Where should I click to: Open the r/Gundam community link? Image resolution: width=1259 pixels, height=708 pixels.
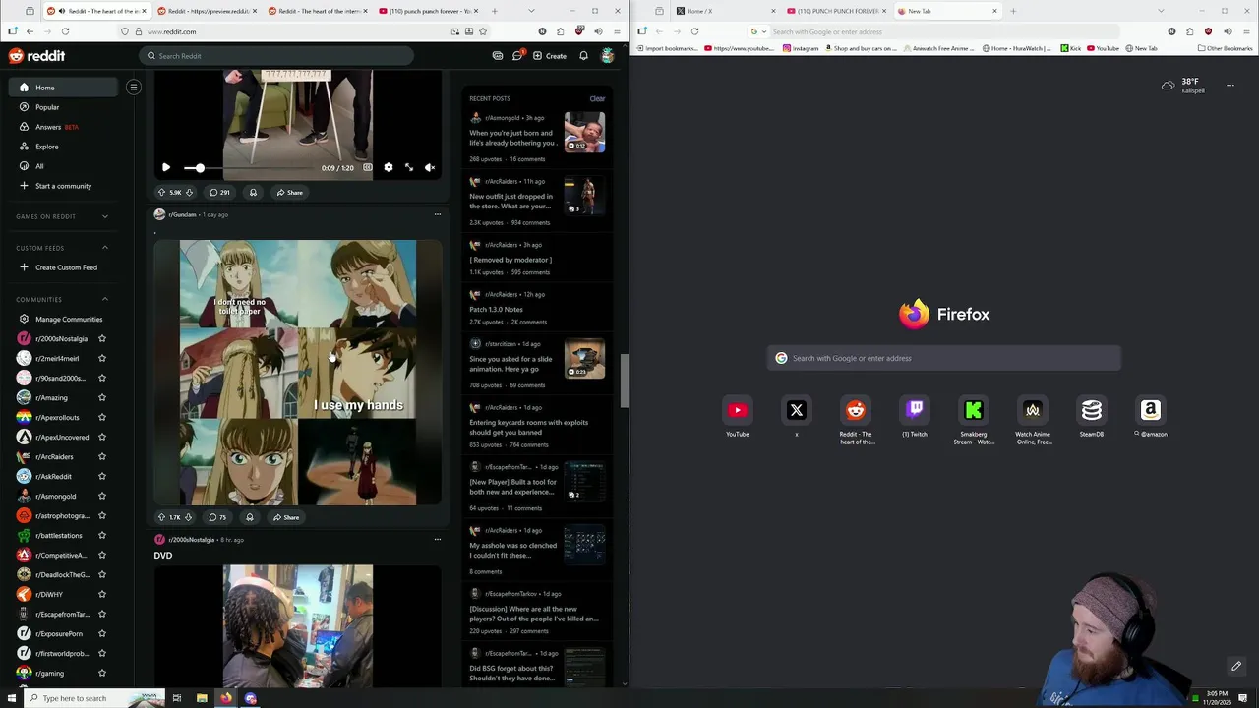182,214
